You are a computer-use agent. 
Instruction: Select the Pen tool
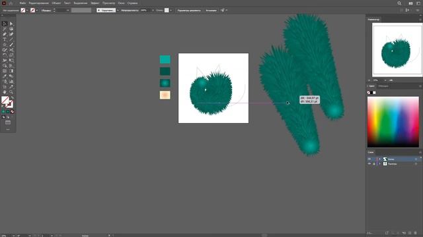[5, 34]
